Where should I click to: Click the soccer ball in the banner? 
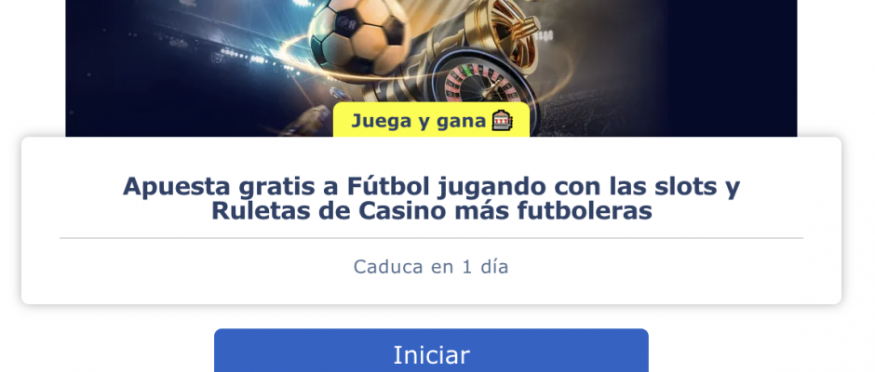coord(357,35)
